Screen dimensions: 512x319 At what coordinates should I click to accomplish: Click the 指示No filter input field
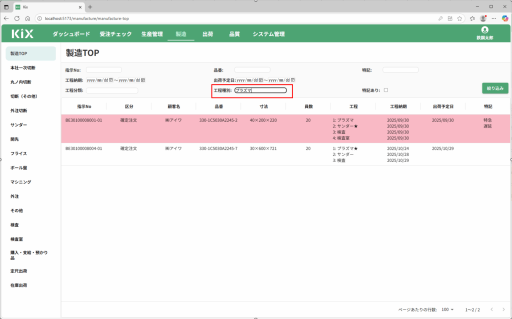point(103,70)
